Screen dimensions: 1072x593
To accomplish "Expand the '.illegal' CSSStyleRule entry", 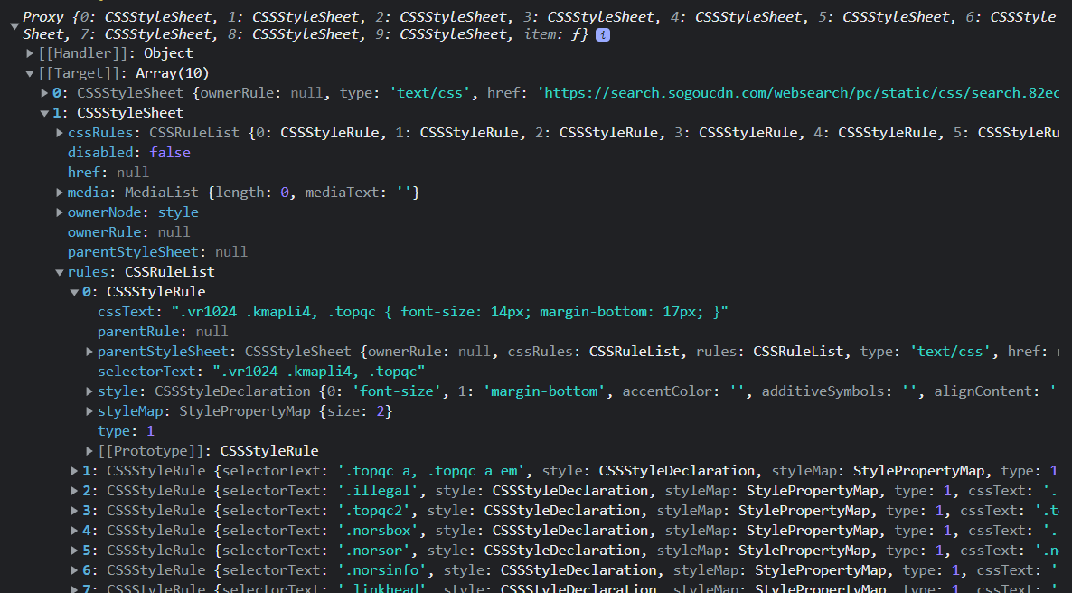I will point(75,491).
